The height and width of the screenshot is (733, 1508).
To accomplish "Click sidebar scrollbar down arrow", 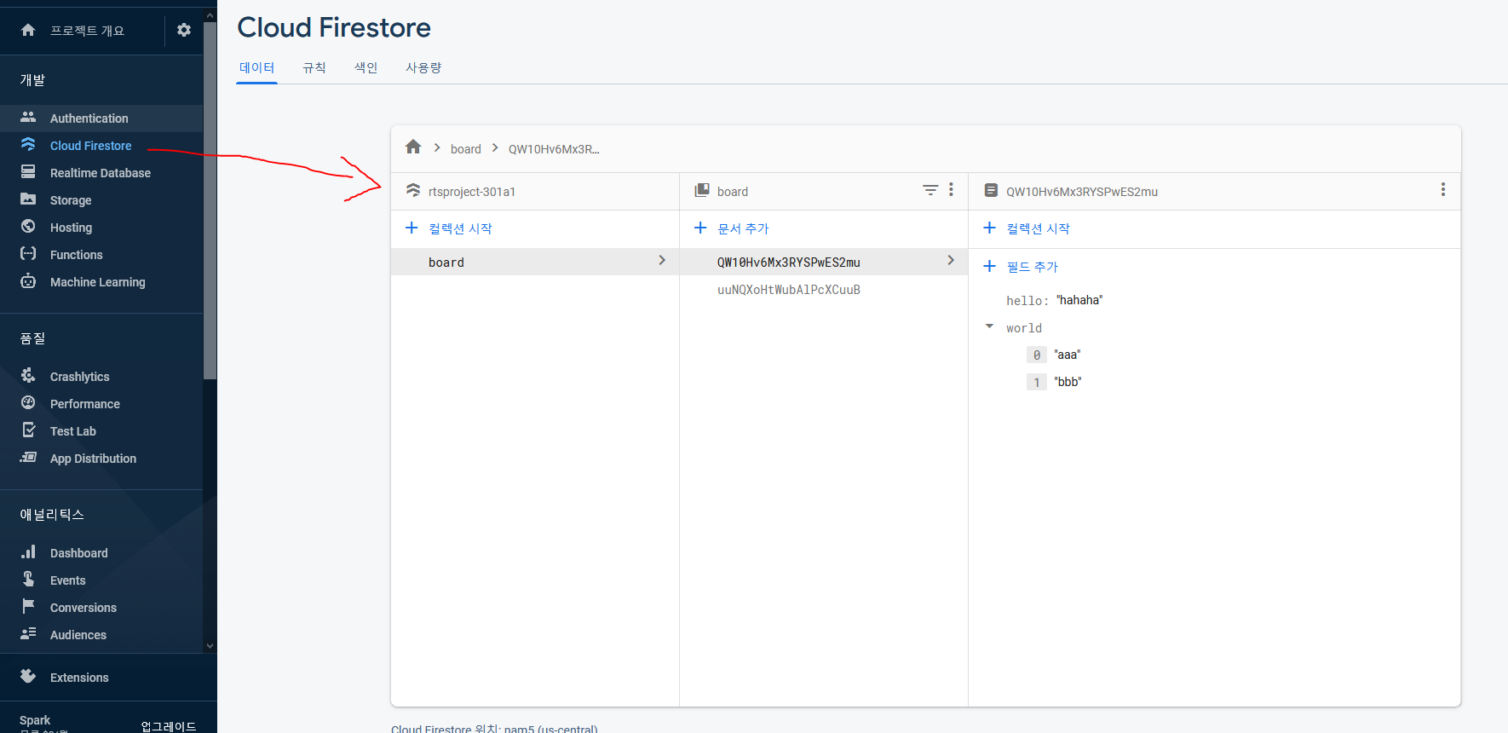I will (x=210, y=646).
